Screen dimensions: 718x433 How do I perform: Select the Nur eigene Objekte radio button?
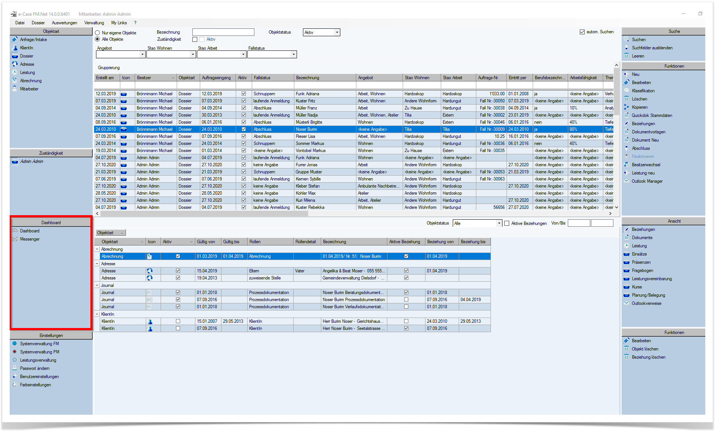click(98, 33)
